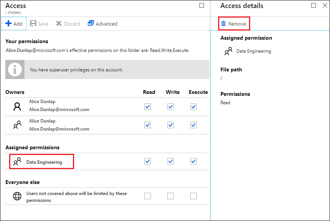Image resolution: width=330 pixels, height=221 pixels.
Task: Click Remove in Access details
Action: 234,24
